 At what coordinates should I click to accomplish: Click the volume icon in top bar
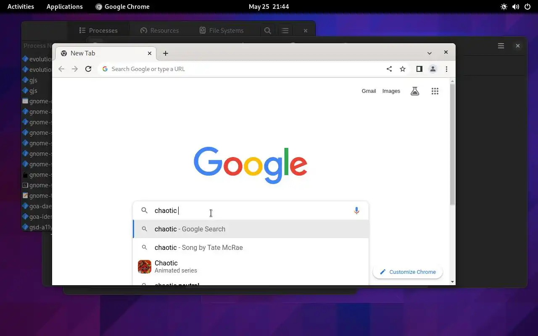point(516,6)
